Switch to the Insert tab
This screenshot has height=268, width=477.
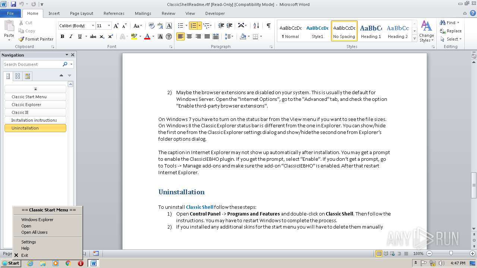coord(54,13)
